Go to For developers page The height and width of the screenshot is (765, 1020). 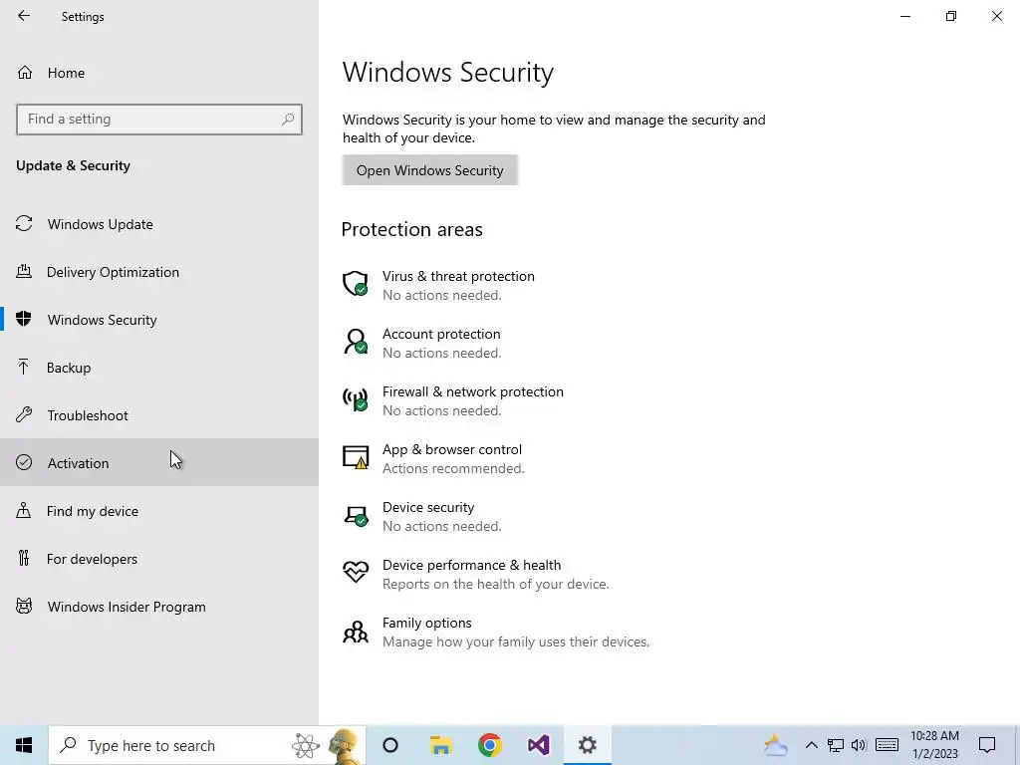(x=159, y=558)
